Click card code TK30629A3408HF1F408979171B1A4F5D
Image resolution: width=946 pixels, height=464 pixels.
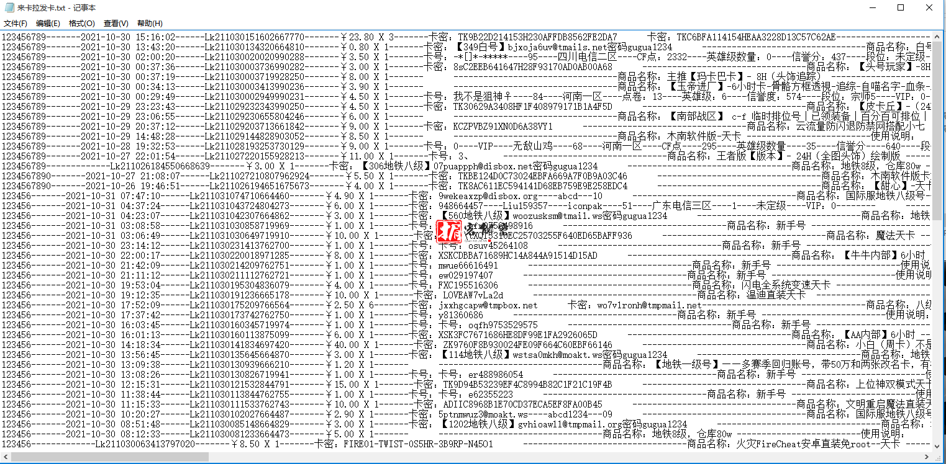point(532,107)
